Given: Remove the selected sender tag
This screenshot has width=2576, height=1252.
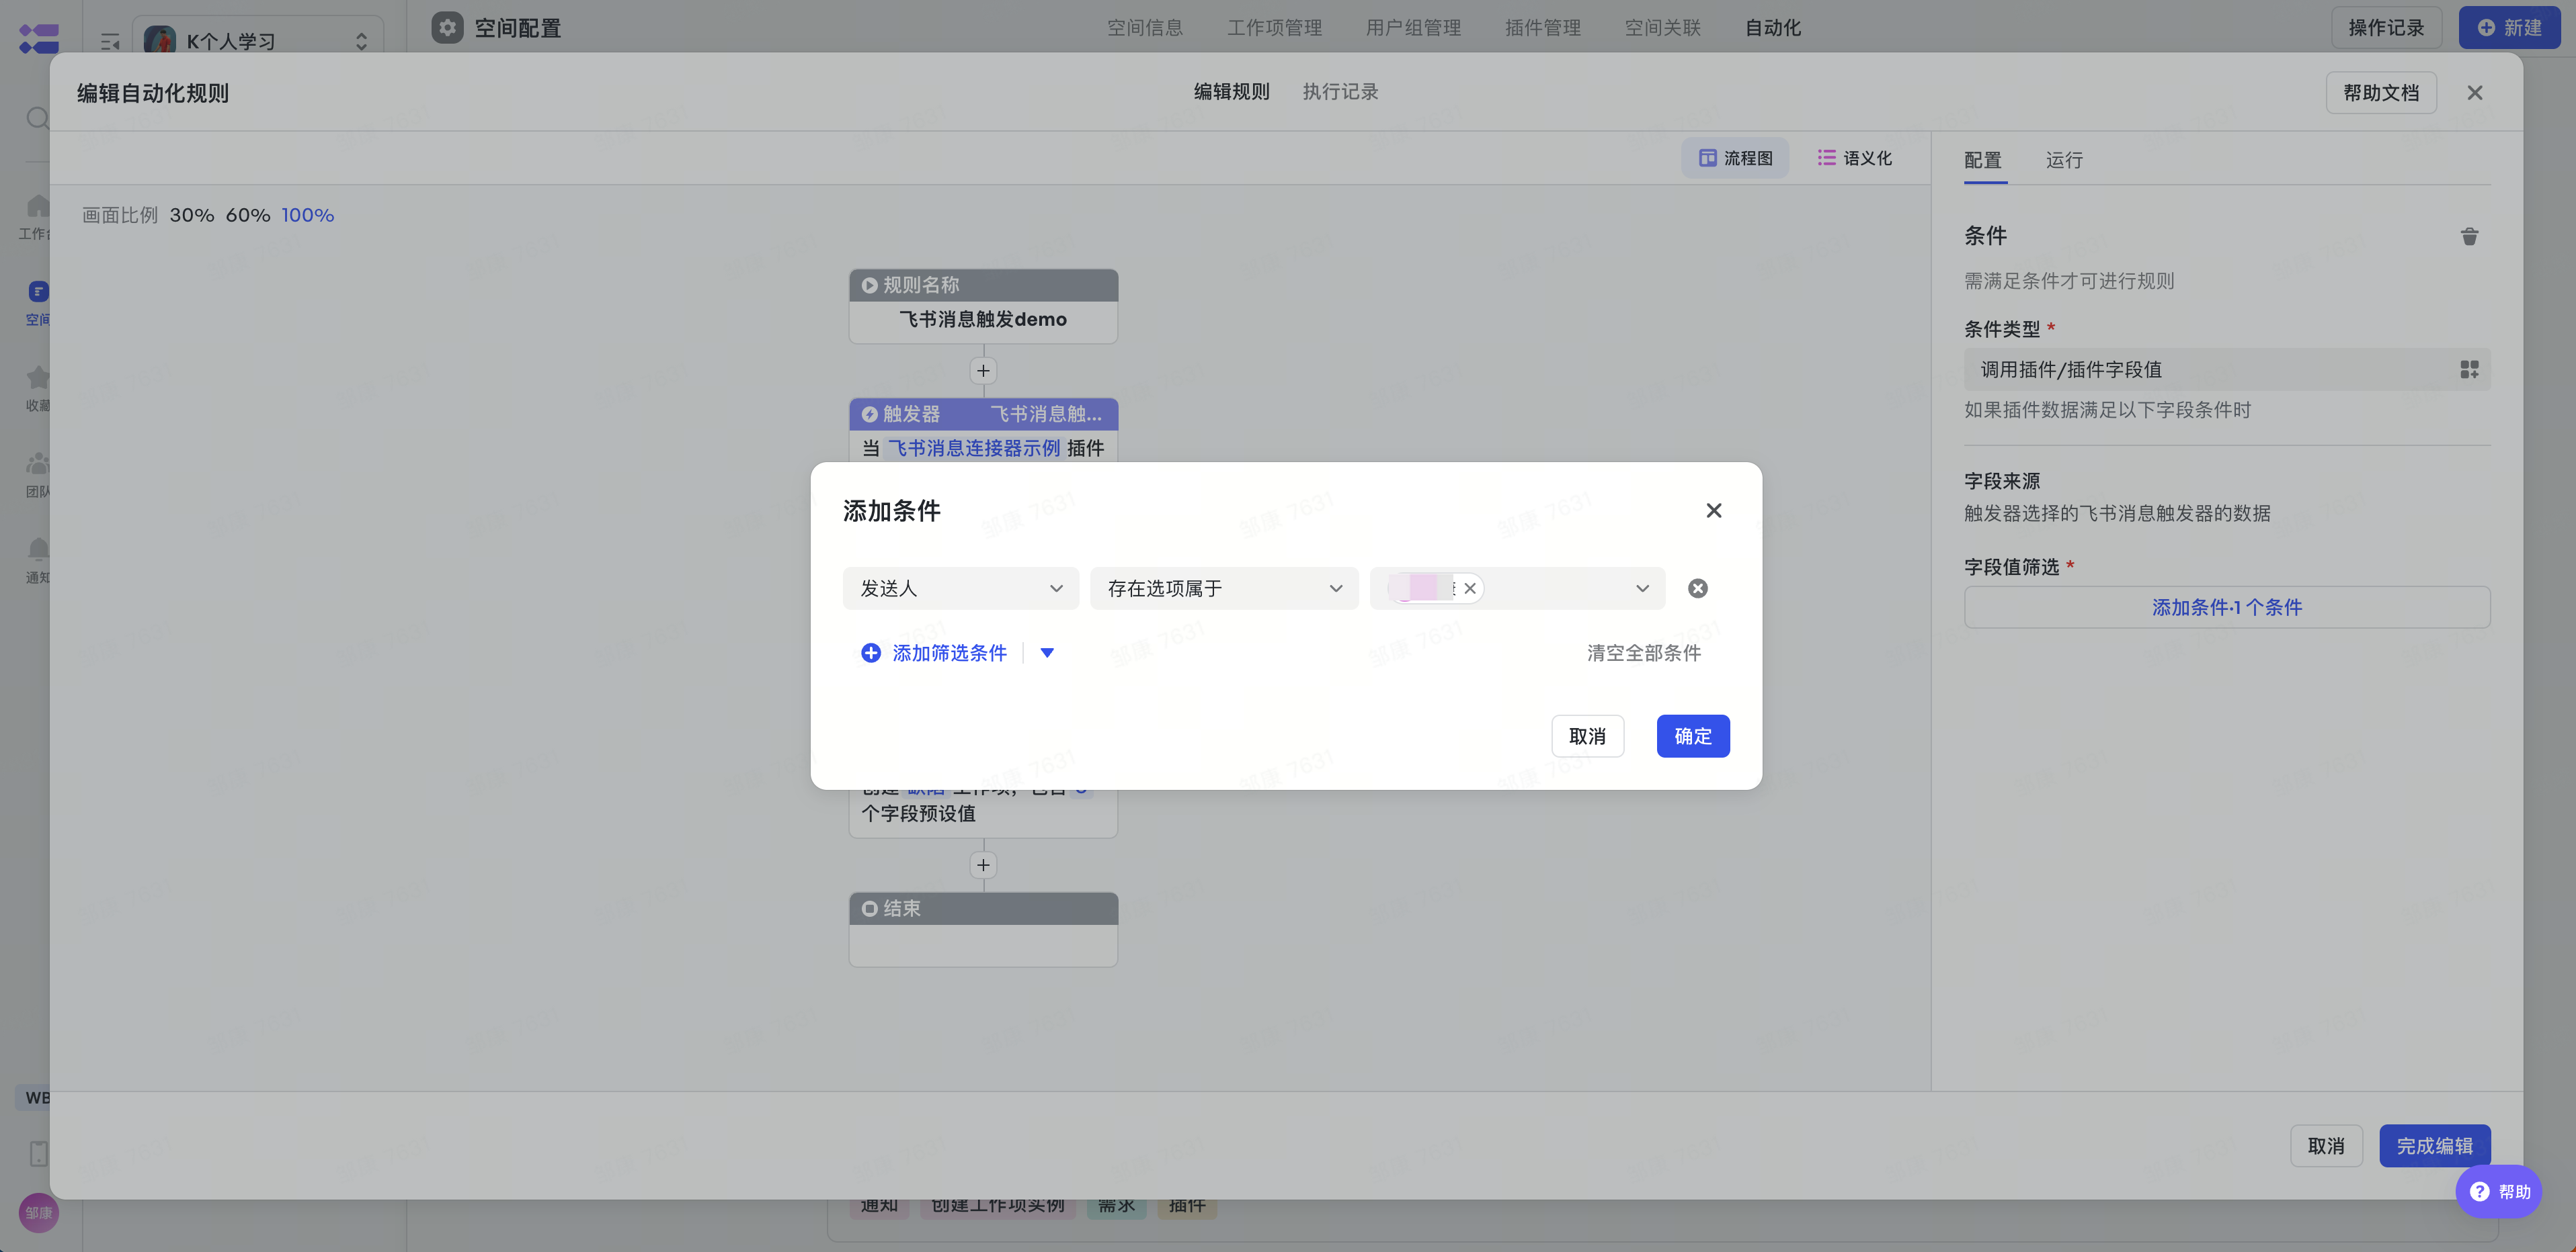Looking at the screenshot, I should (x=1469, y=588).
